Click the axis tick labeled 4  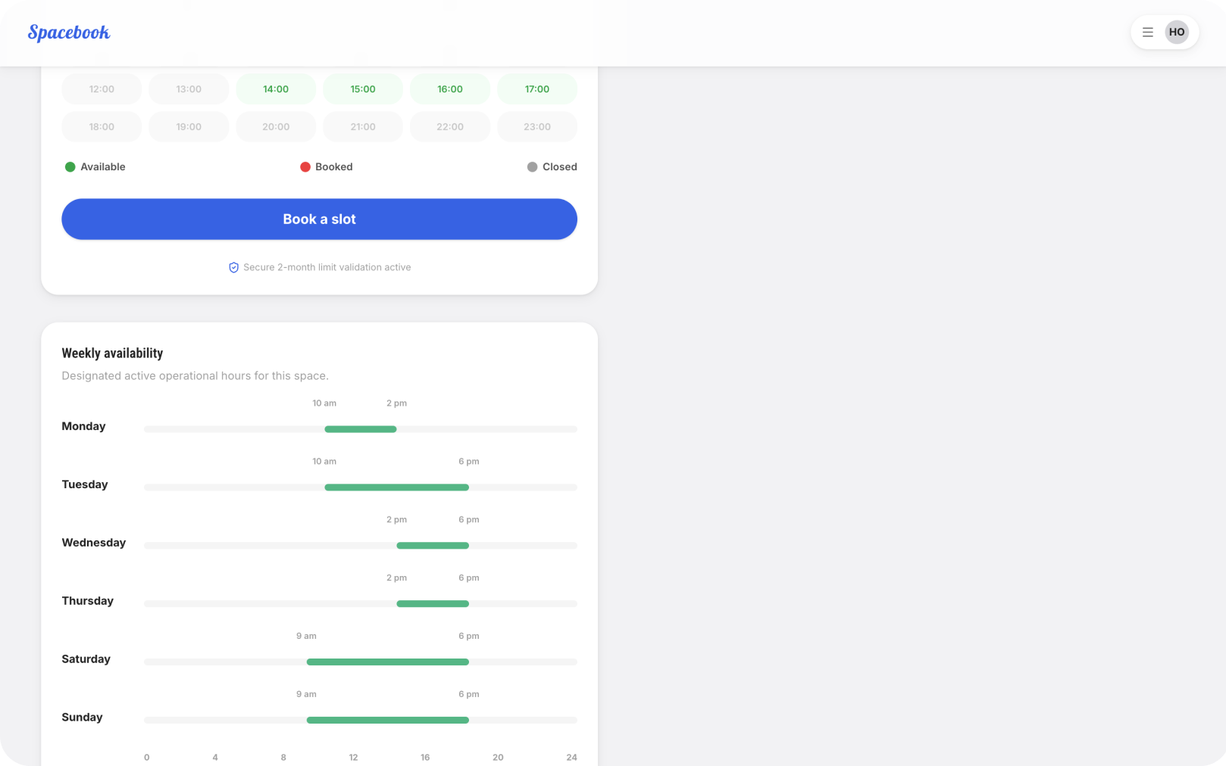point(215,758)
